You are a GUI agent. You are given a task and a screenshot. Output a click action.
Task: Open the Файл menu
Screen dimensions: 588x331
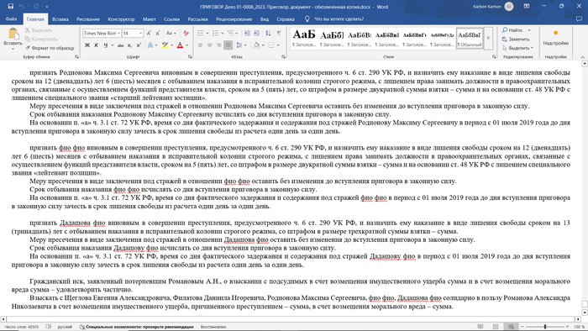tap(11, 18)
